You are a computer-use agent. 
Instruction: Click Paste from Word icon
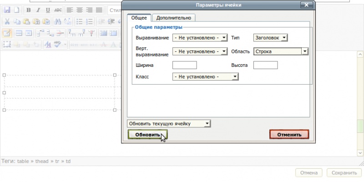tap(46, 21)
